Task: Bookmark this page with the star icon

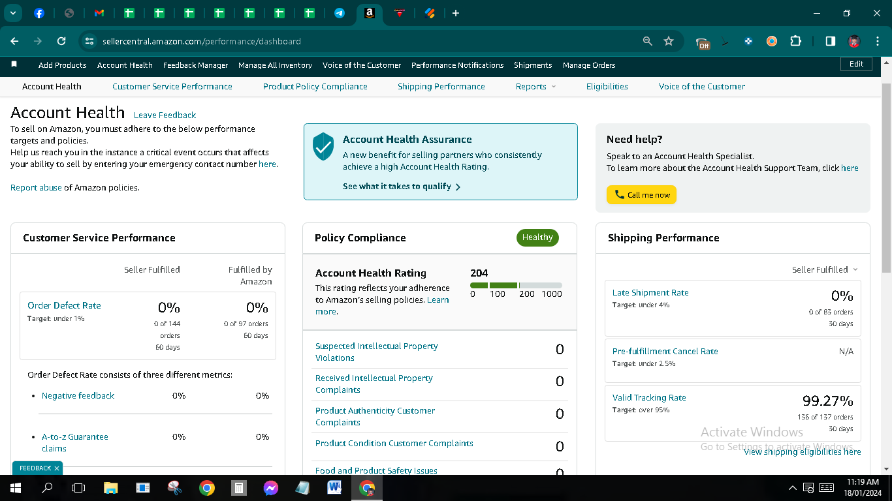Action: click(x=669, y=41)
